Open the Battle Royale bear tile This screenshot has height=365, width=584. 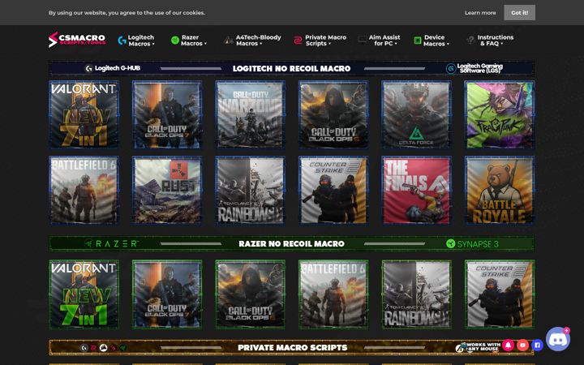click(x=500, y=191)
